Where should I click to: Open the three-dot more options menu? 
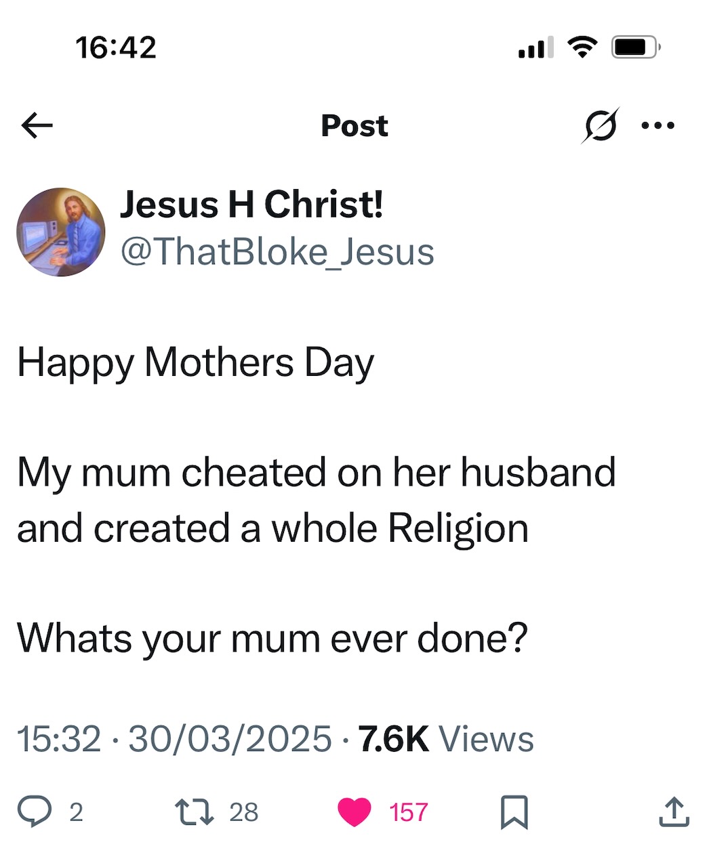657,125
